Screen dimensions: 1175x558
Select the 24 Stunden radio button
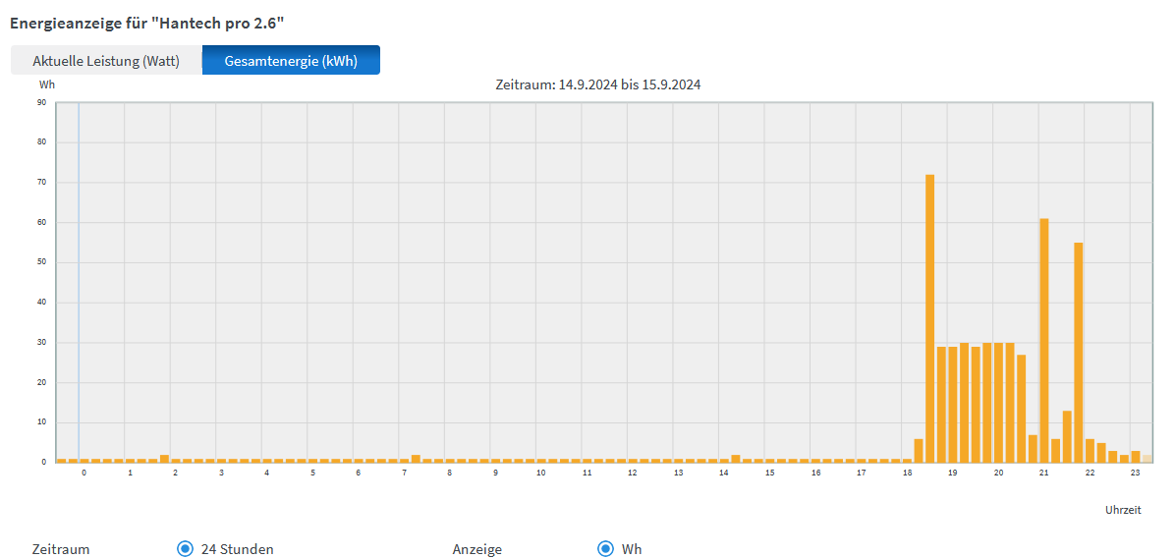point(185,549)
